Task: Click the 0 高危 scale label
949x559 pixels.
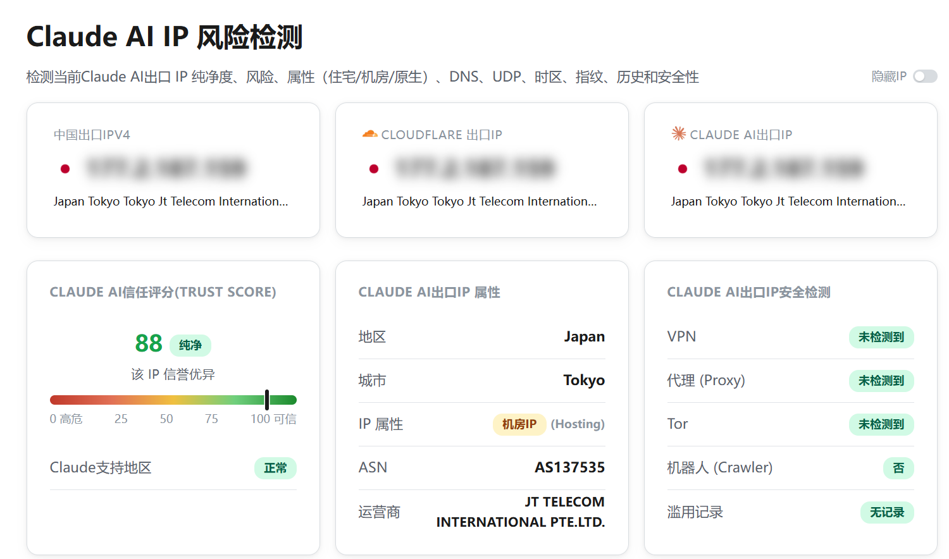Action: [x=66, y=419]
